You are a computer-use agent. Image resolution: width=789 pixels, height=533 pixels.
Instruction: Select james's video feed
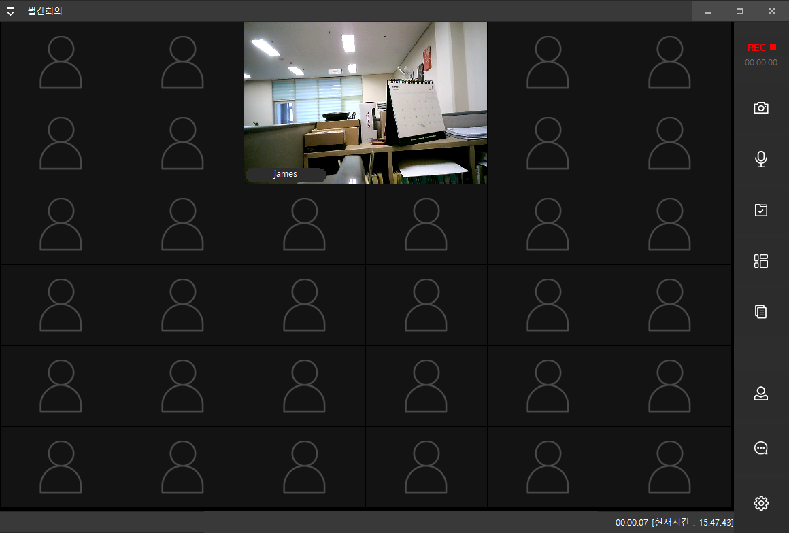[365, 103]
